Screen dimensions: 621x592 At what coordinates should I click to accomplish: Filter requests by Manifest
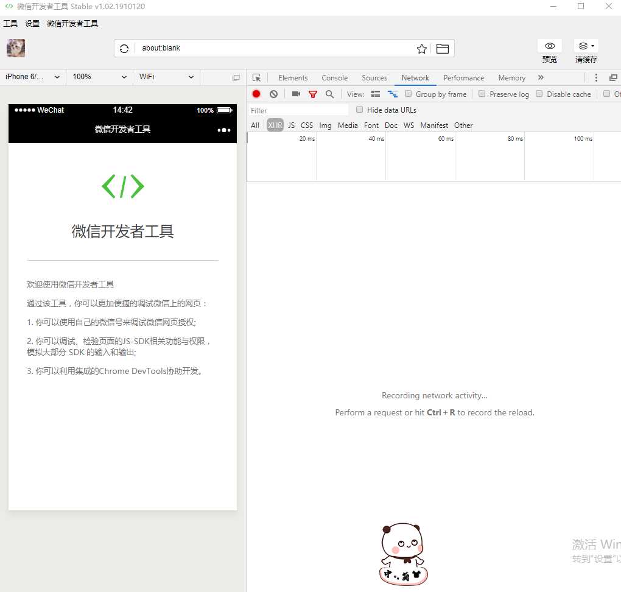point(434,125)
